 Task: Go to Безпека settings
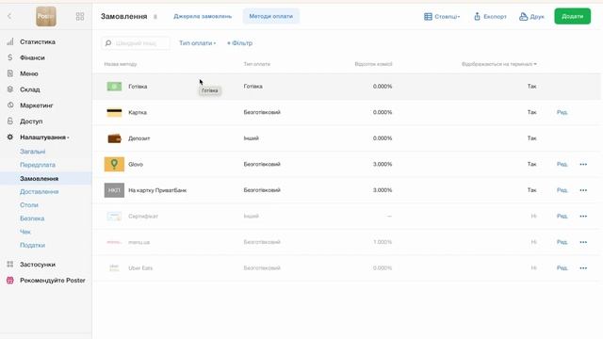(x=32, y=218)
